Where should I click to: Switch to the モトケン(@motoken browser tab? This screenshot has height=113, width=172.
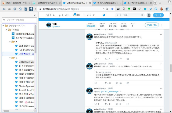[x=138, y=3]
